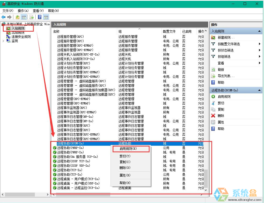This screenshot has width=264, height=203.
Task: Select 入站规则 in the tree
Action: 18,29
